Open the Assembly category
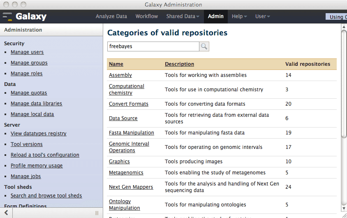Image resolution: width=347 pixels, height=218 pixels. pyautogui.click(x=120, y=75)
